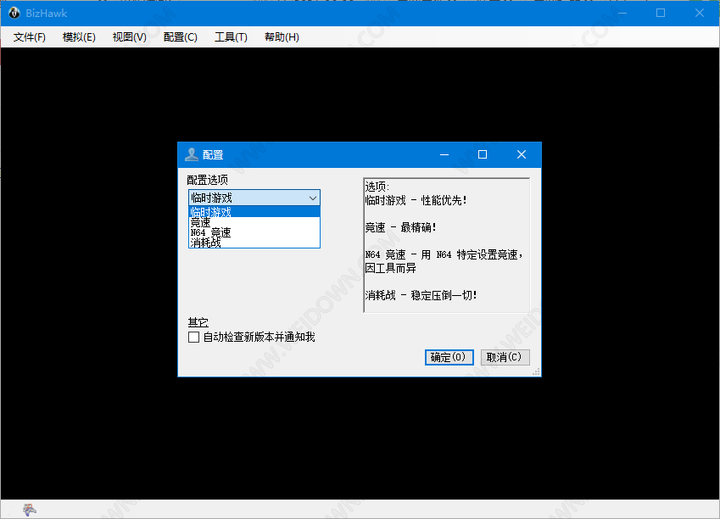720x519 pixels.
Task: Select 临时游戏 in the dropdown list
Action: click(x=254, y=212)
